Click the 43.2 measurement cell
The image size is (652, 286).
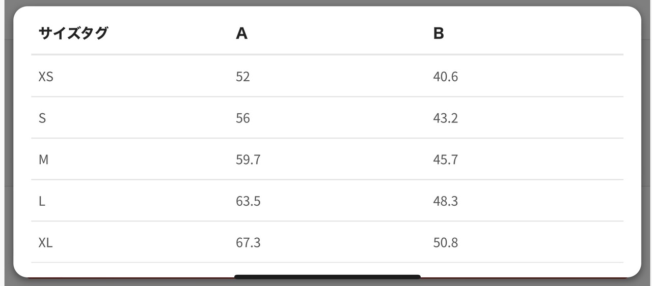tap(446, 118)
